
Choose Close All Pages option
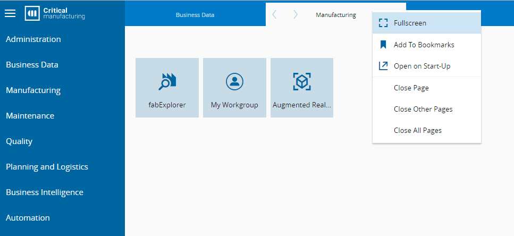point(417,130)
